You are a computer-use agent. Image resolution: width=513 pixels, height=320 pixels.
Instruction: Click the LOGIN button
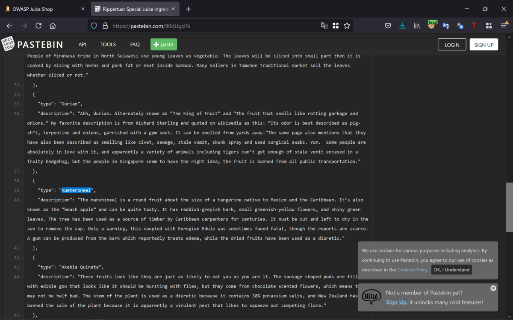(x=452, y=44)
